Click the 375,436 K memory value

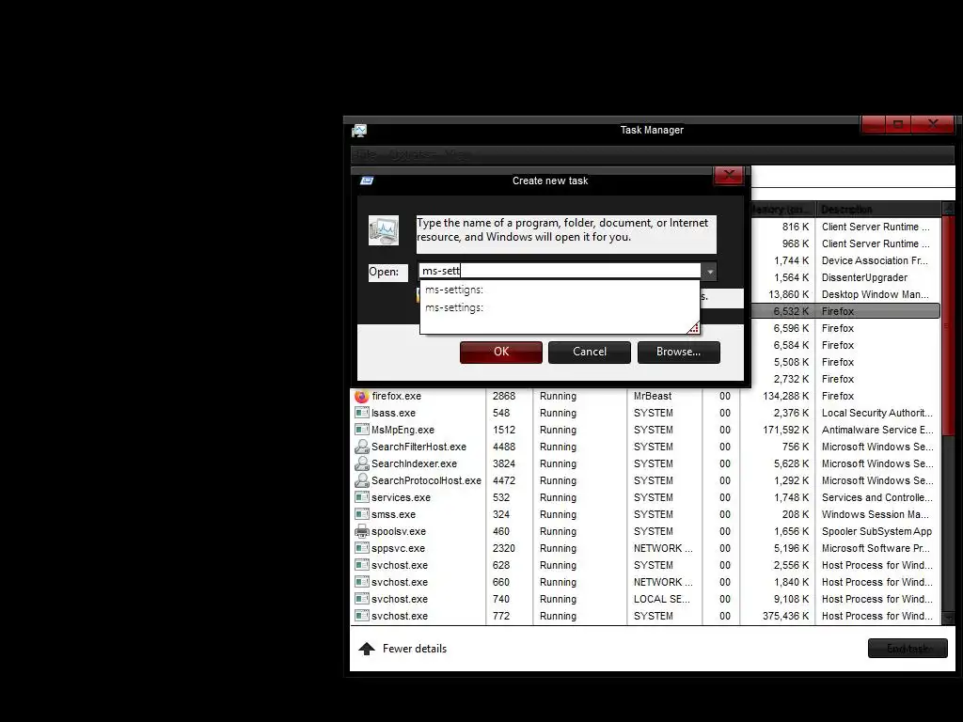(x=785, y=616)
